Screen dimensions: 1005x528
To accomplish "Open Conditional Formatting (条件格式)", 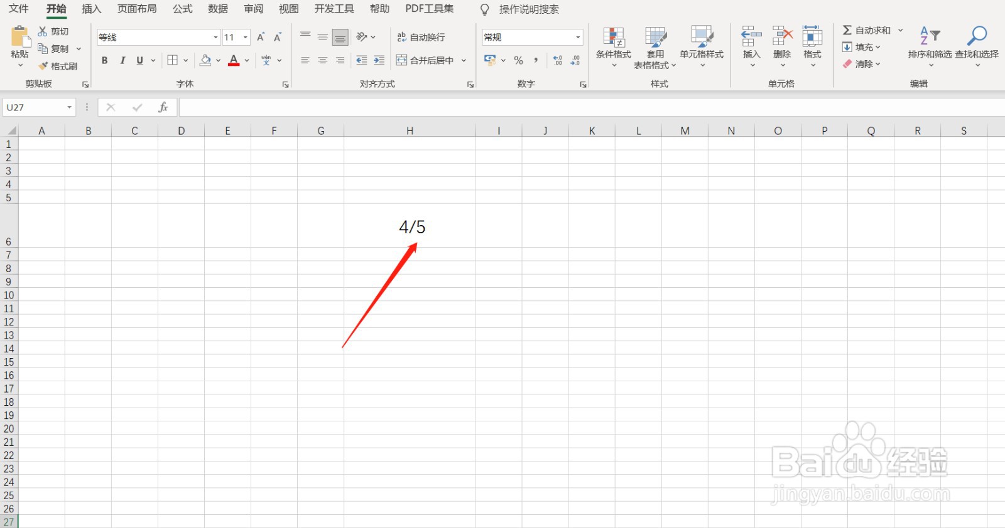I will click(x=614, y=47).
